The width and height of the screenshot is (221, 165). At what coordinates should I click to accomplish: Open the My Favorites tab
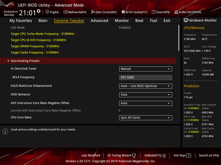click(x=21, y=21)
